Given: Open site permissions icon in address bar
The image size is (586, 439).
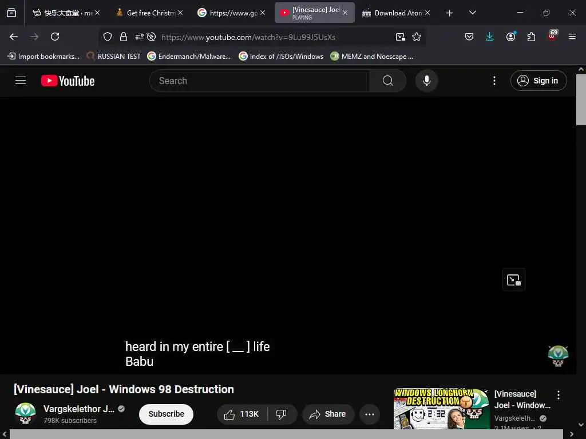Looking at the screenshot, I should [140, 37].
